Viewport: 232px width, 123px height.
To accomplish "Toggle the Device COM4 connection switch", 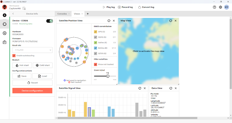I will point(49,21).
